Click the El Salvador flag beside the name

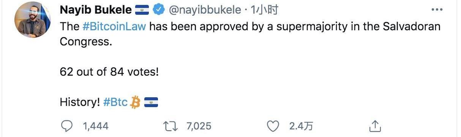[143, 11]
